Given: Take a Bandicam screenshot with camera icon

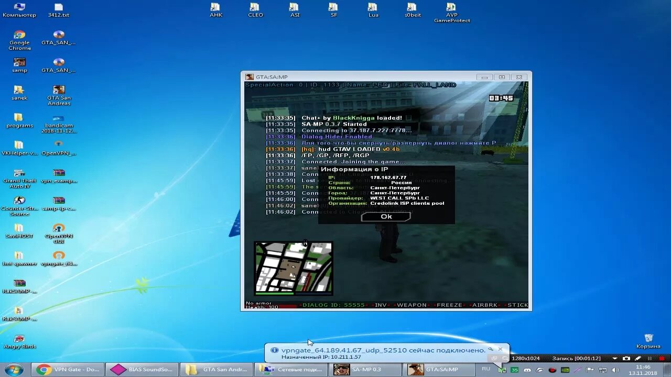Looking at the screenshot, I should [626, 359].
